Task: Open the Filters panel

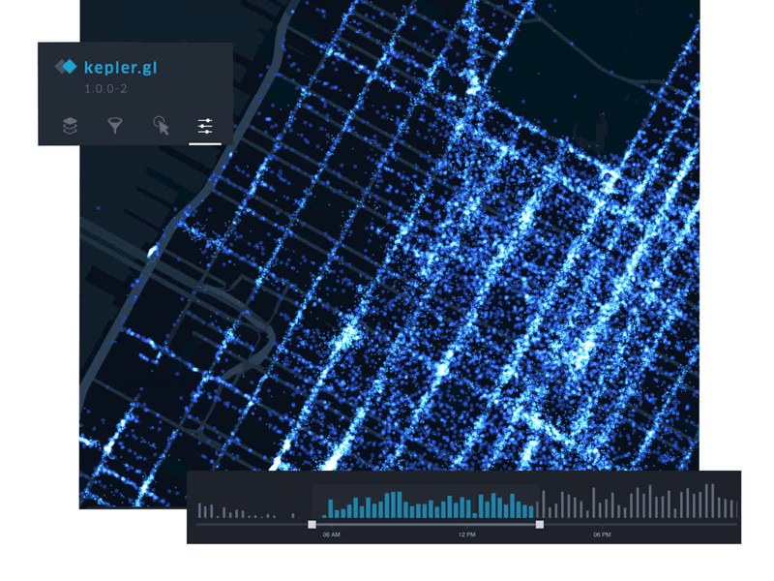Action: [115, 125]
